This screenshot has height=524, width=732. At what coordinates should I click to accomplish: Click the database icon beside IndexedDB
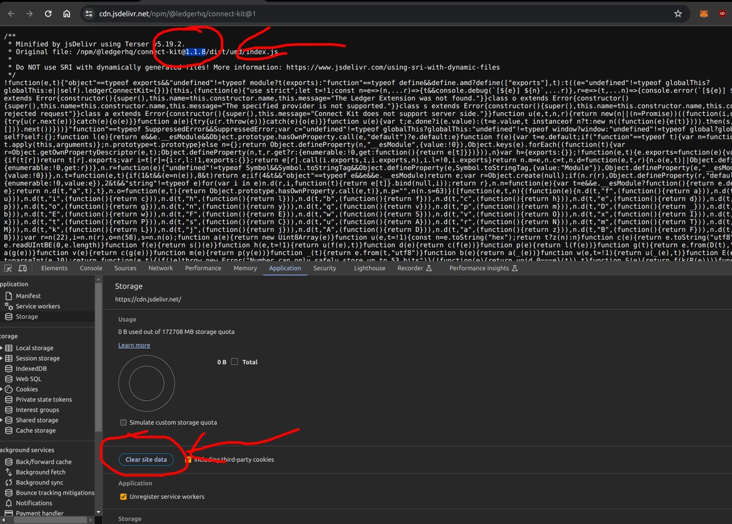[x=9, y=368]
